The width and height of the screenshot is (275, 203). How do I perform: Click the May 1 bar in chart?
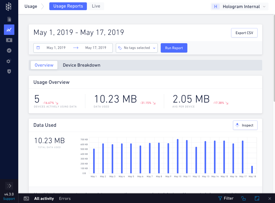click(94, 161)
